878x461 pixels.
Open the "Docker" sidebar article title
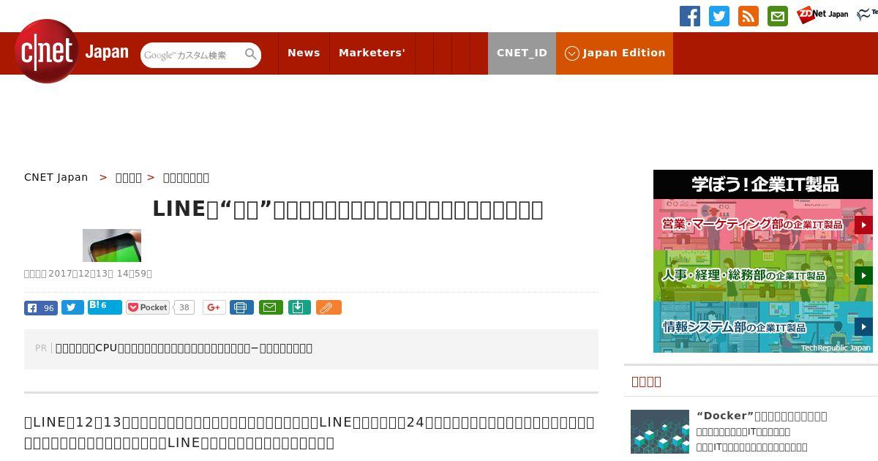tap(762, 416)
